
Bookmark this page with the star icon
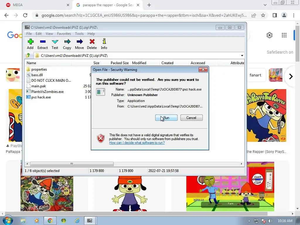click(x=263, y=15)
